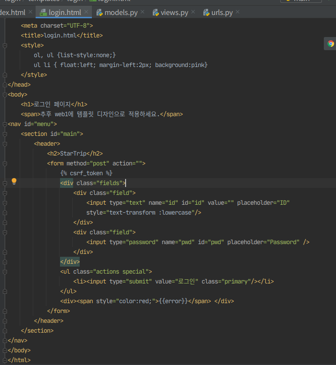
Task: Click the background:pink CSS property
Action: click(x=180, y=65)
